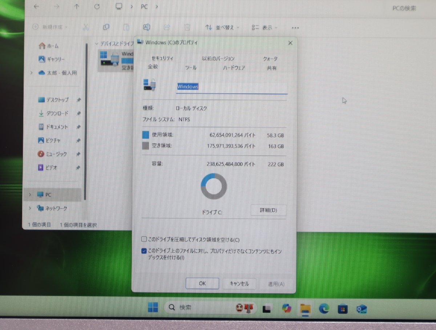Expand the 太郎 - 個人用 tree node
Screen dimensions: 436x330
31,73
